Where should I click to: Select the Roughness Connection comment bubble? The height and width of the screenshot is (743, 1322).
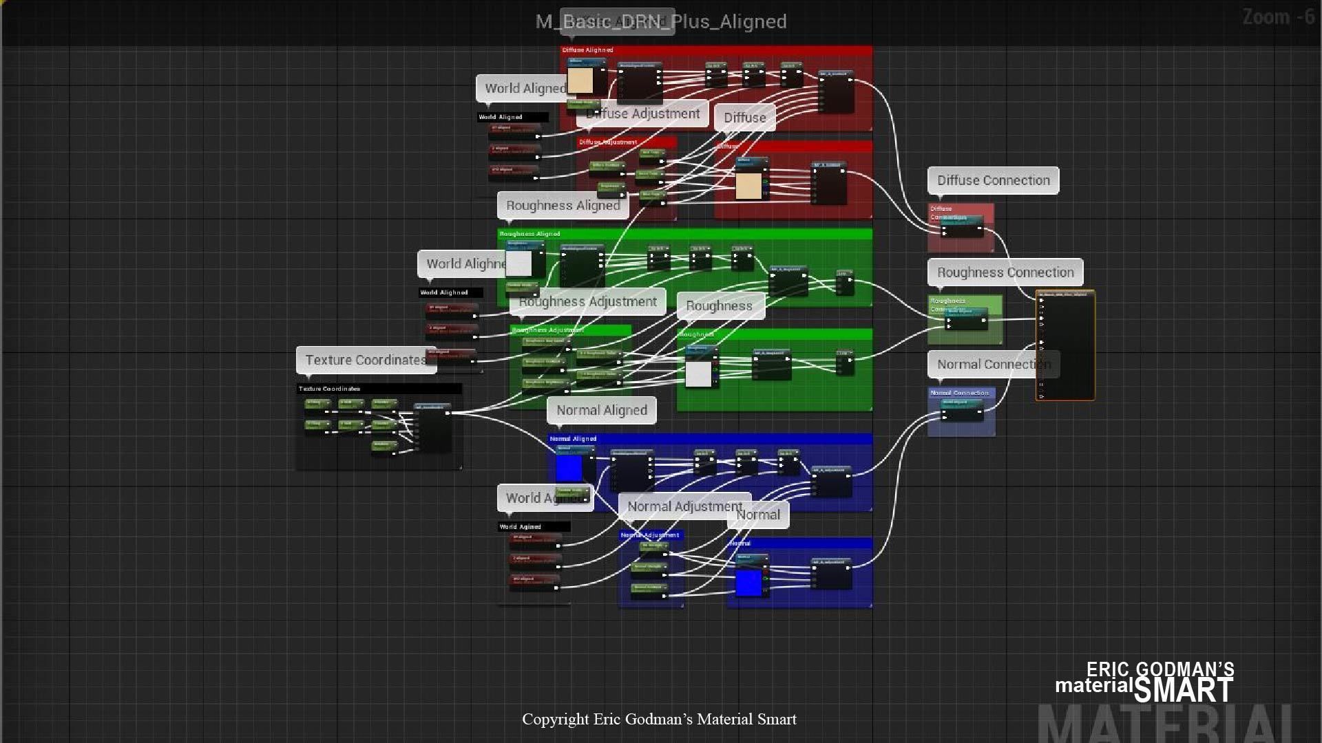pos(1005,272)
